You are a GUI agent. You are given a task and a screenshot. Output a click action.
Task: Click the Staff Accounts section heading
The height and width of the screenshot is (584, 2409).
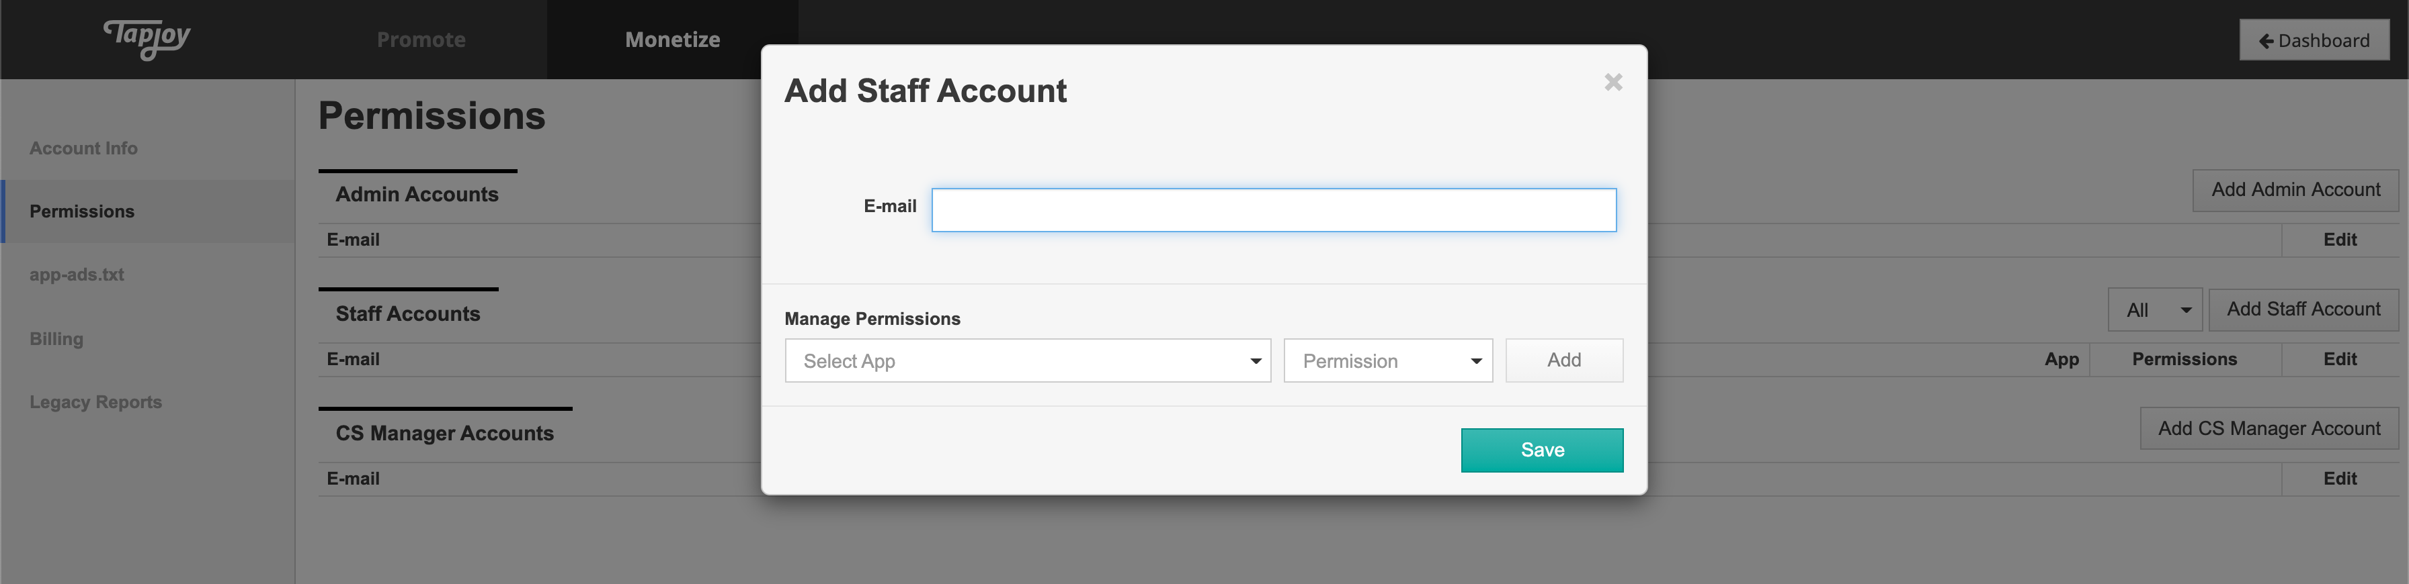408,314
